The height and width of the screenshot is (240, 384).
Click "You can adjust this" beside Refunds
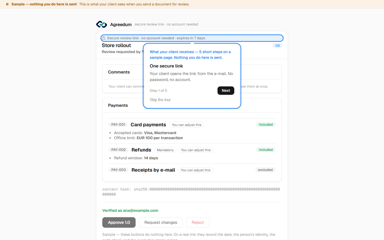pyautogui.click(x=196, y=150)
